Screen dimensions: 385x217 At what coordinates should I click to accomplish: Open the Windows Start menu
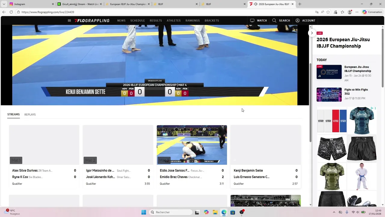point(143,212)
